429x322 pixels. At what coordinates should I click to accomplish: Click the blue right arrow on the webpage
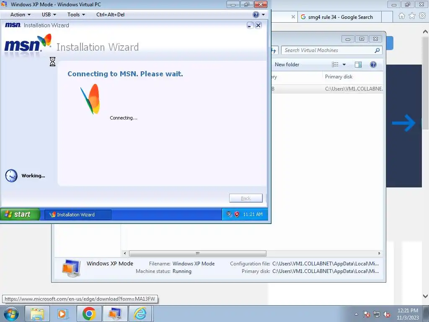403,123
